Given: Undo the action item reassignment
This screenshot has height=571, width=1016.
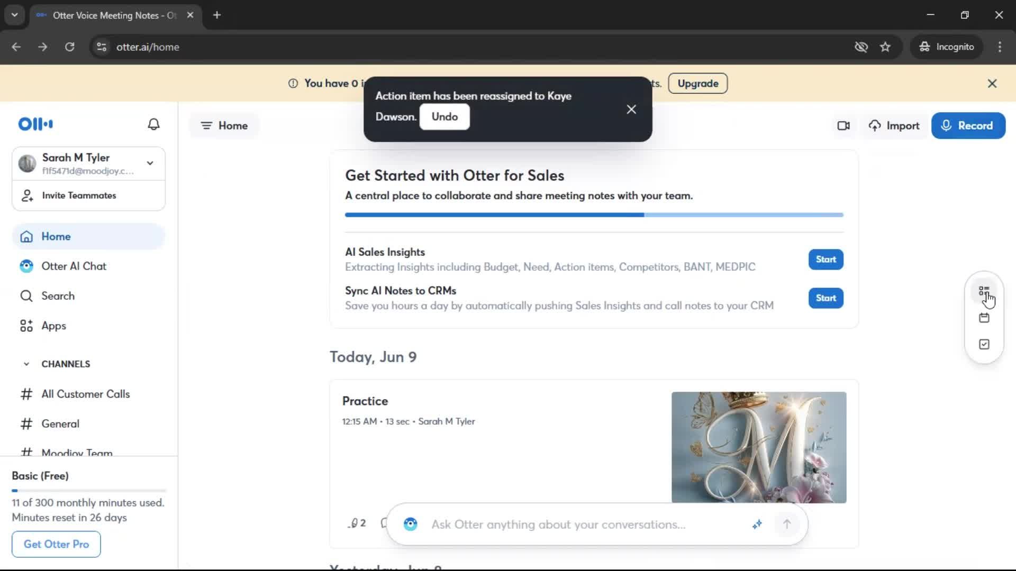Looking at the screenshot, I should click(x=444, y=117).
